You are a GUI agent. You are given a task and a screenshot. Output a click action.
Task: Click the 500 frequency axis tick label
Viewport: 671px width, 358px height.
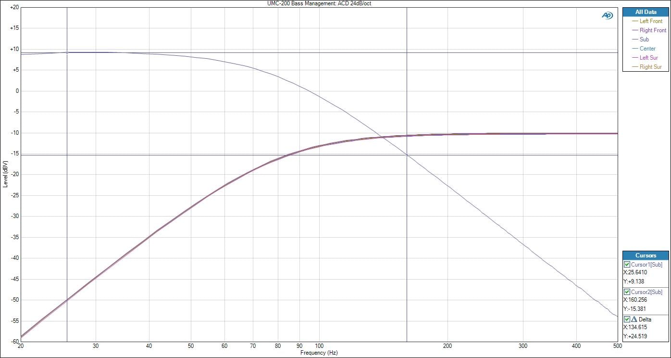[x=618, y=346]
